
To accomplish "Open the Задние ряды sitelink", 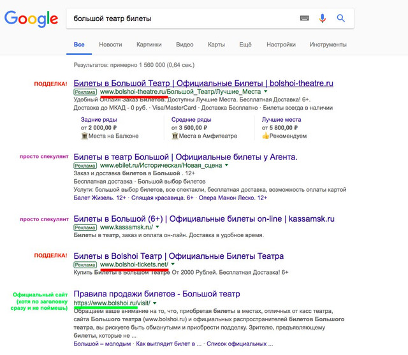I will pos(99,120).
